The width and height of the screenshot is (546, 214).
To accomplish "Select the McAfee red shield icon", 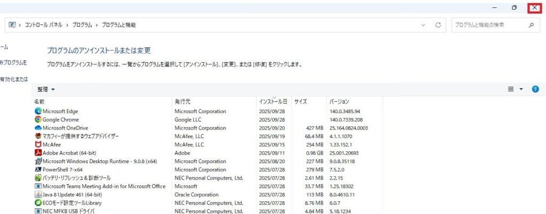I will [x=38, y=144].
